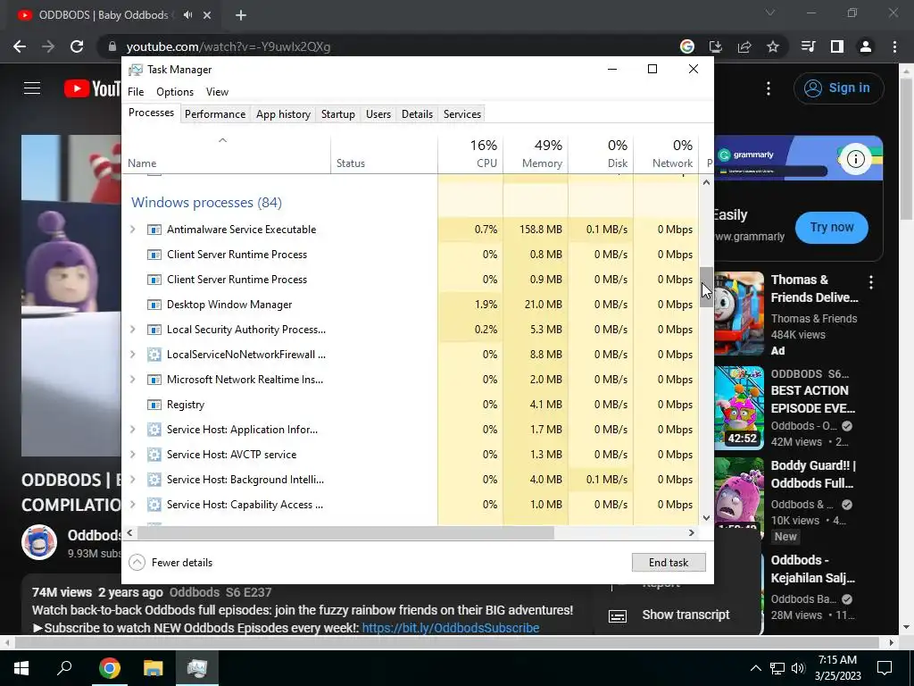The width and height of the screenshot is (914, 686).
Task: Switch to the App history tab
Action: click(x=283, y=114)
